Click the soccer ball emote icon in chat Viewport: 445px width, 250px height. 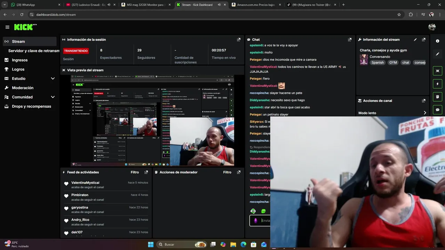click(x=253, y=211)
